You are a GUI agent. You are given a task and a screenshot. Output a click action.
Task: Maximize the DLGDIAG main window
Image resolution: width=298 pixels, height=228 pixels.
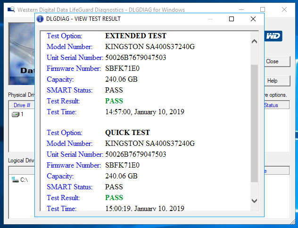(263, 9)
